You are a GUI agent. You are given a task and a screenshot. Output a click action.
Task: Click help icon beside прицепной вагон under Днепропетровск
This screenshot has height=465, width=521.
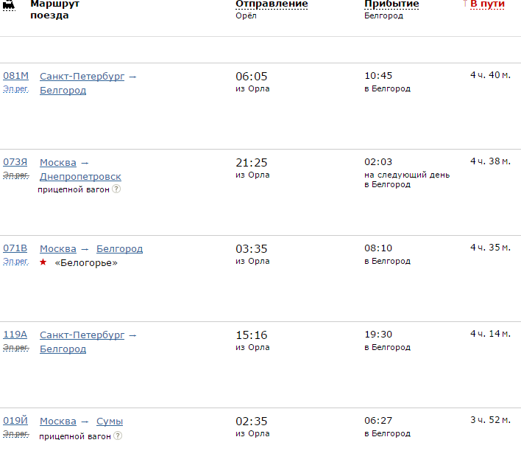coord(116,189)
